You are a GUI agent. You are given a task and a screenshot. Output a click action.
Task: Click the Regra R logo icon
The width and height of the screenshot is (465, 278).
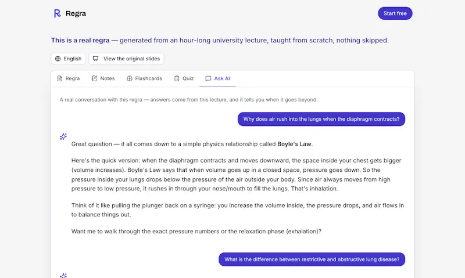[x=57, y=13]
